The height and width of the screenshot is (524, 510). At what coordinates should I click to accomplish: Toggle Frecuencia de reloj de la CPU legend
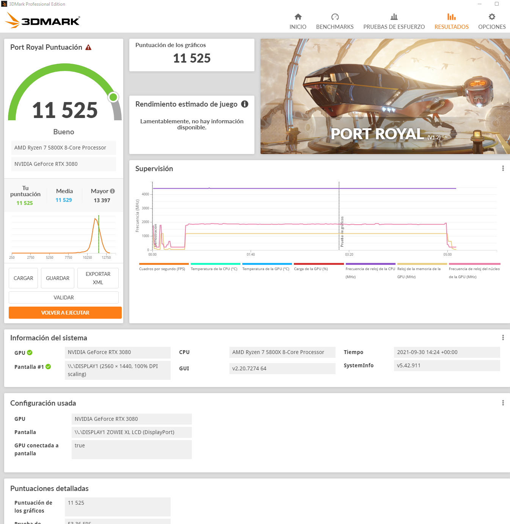(370, 271)
